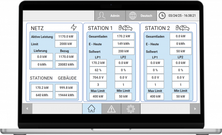Viewport: 222px width, 135px height.
Task: Open the Admin account menu
Action: (115, 15)
